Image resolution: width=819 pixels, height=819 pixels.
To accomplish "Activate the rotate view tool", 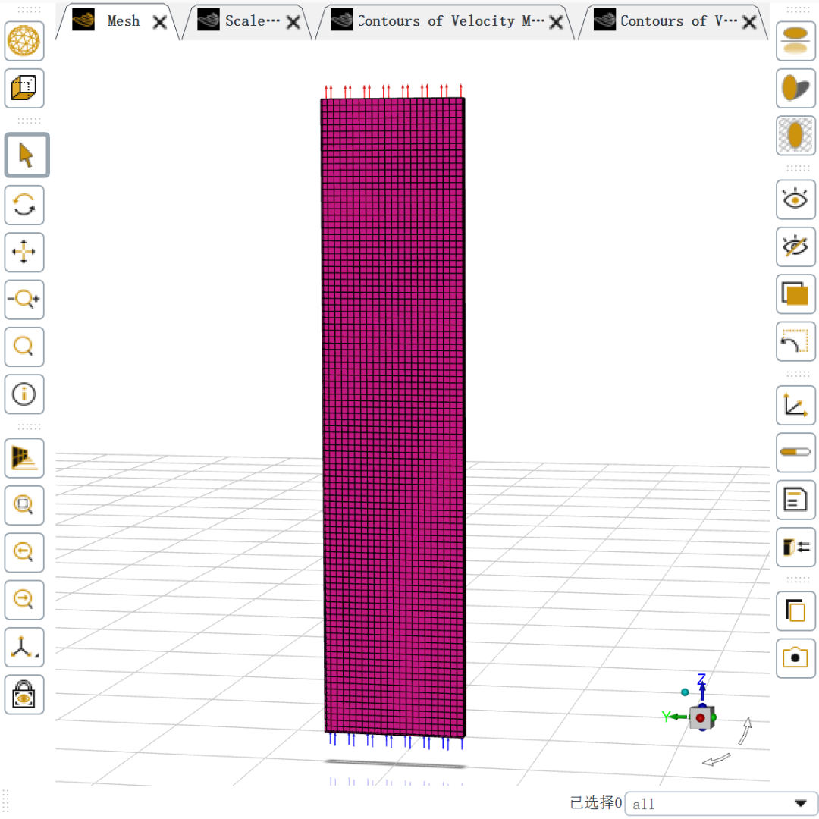I will tap(24, 205).
